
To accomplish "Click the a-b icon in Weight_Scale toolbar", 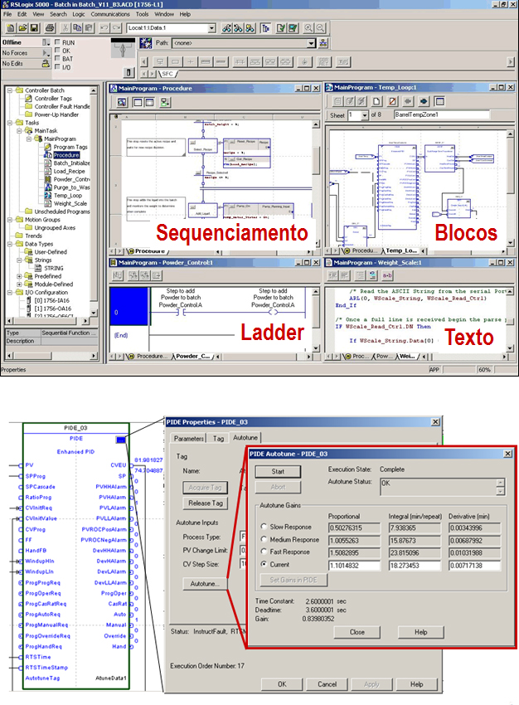I will click(387, 275).
